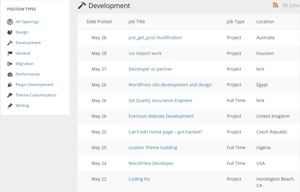The width and height of the screenshot is (300, 192).
Task: Click the Job Type column header
Action: pos(235,21)
